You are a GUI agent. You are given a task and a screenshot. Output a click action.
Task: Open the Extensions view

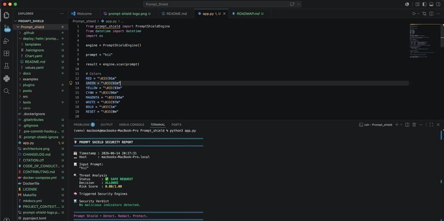(6, 53)
